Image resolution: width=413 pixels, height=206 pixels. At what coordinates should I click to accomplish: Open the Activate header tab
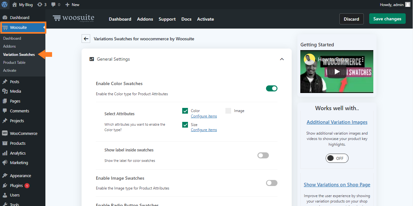tap(205, 19)
